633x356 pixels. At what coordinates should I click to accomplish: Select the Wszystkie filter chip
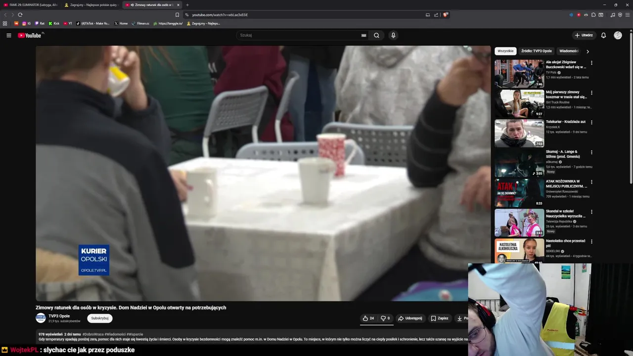505,51
